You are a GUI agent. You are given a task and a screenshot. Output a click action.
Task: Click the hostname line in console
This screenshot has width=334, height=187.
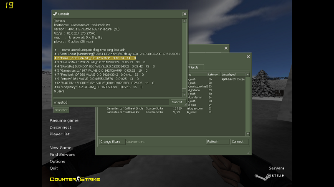[x=82, y=25]
